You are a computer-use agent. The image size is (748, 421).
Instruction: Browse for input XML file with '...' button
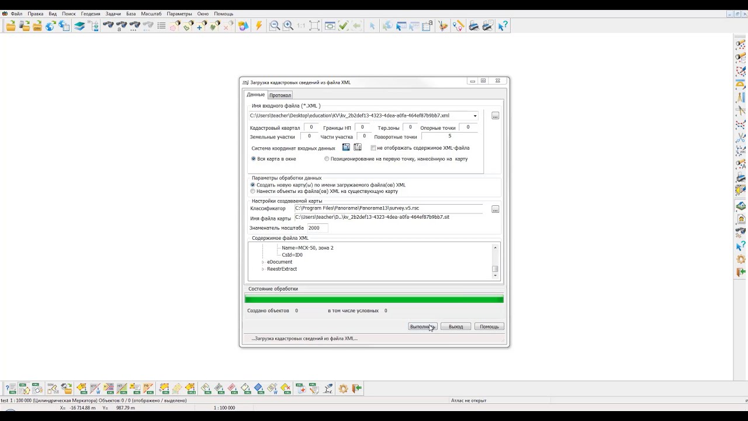pyautogui.click(x=495, y=116)
